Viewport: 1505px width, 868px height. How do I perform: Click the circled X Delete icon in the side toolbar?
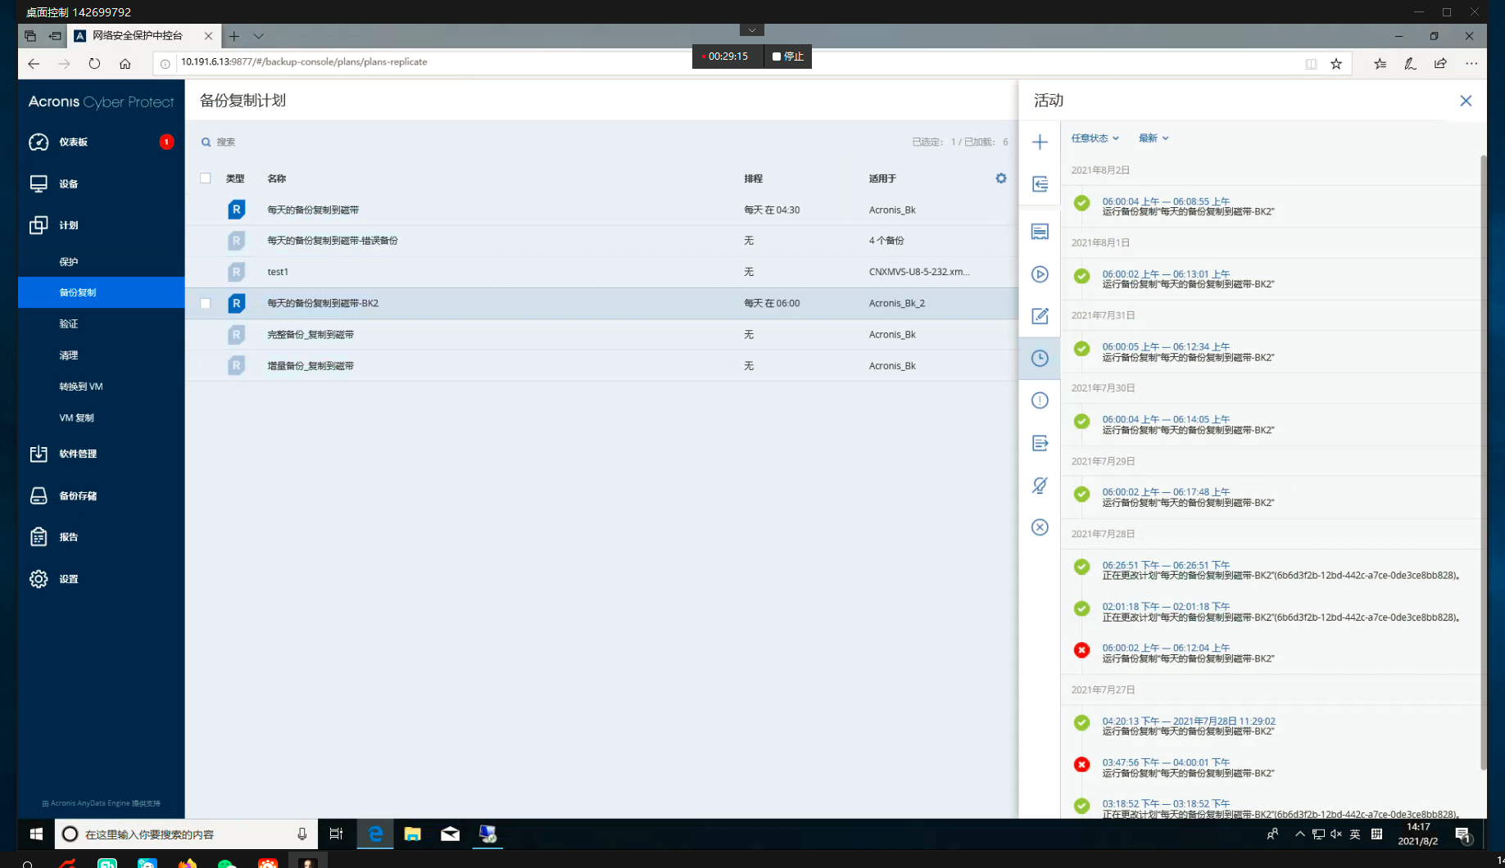pyautogui.click(x=1040, y=527)
